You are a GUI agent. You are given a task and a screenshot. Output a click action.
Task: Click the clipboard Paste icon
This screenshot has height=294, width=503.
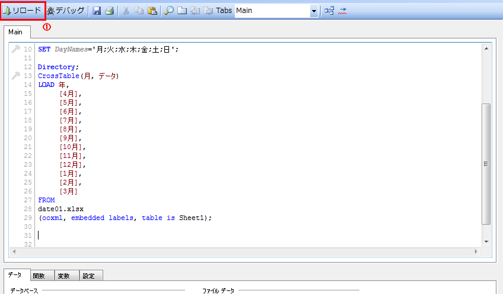pyautogui.click(x=152, y=11)
